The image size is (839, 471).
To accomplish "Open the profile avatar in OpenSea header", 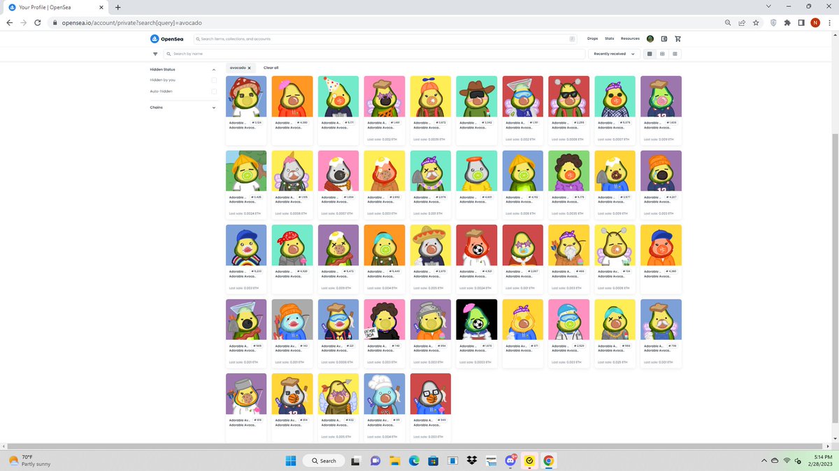I will pos(650,39).
